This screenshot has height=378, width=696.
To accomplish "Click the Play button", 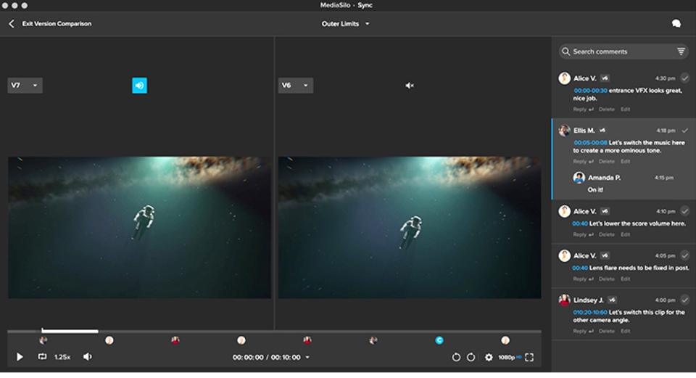I will click(20, 357).
